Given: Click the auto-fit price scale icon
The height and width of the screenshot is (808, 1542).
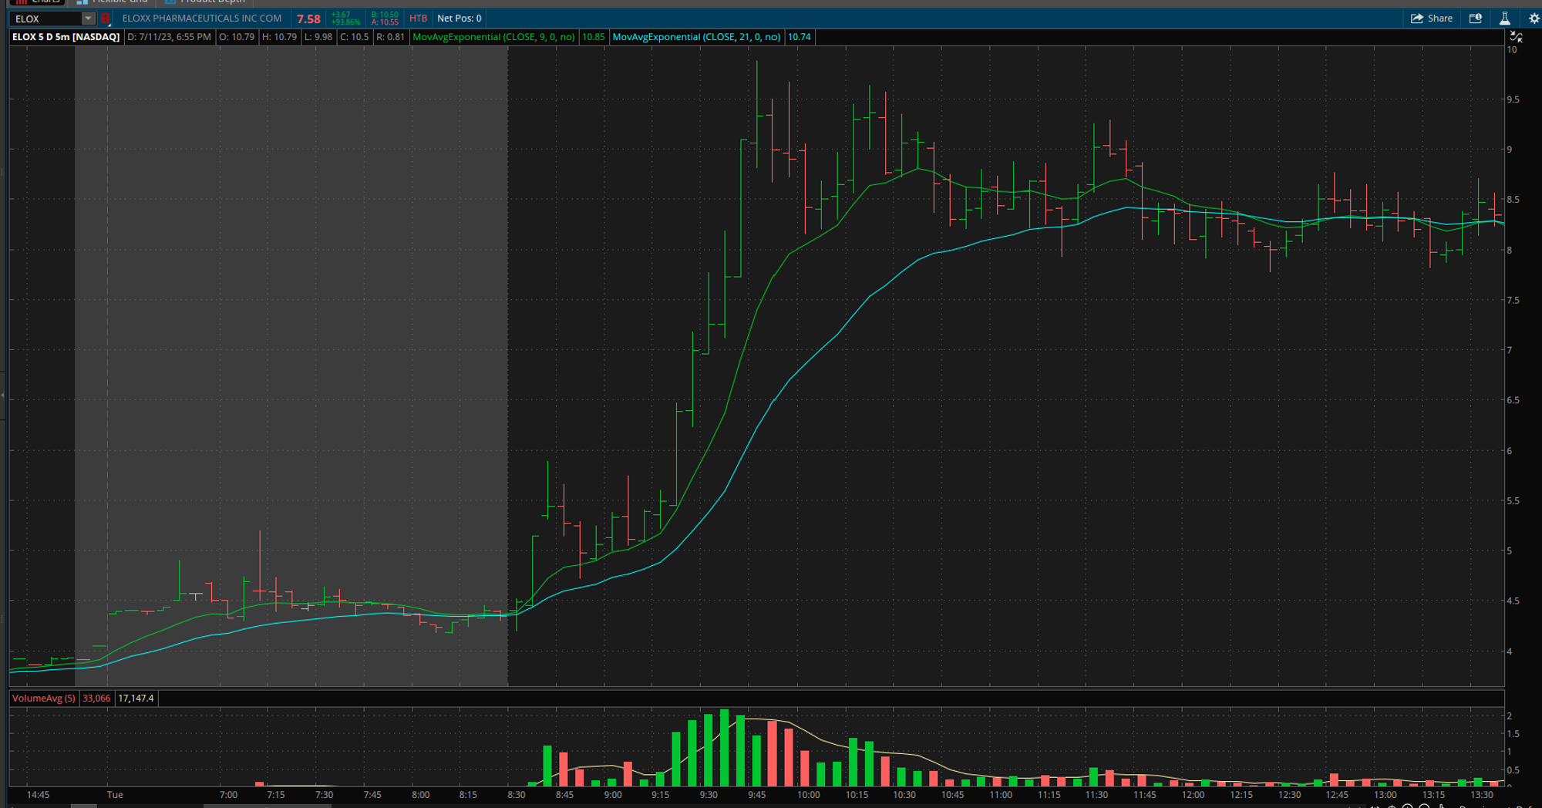Looking at the screenshot, I should pos(1516,36).
